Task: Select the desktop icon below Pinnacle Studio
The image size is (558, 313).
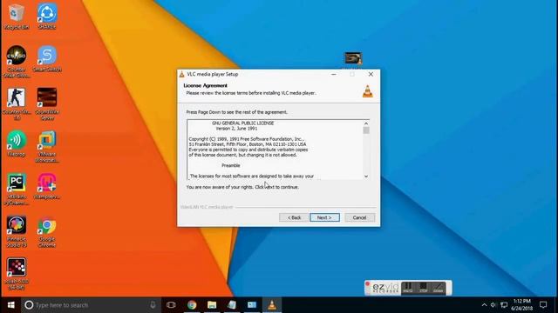Action: tap(16, 274)
